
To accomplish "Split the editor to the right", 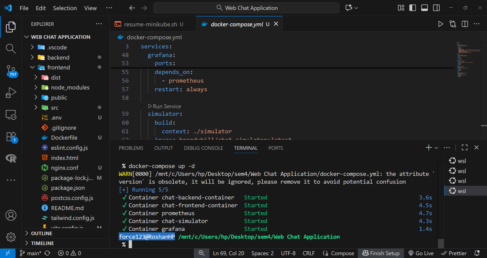I will tap(465, 24).
